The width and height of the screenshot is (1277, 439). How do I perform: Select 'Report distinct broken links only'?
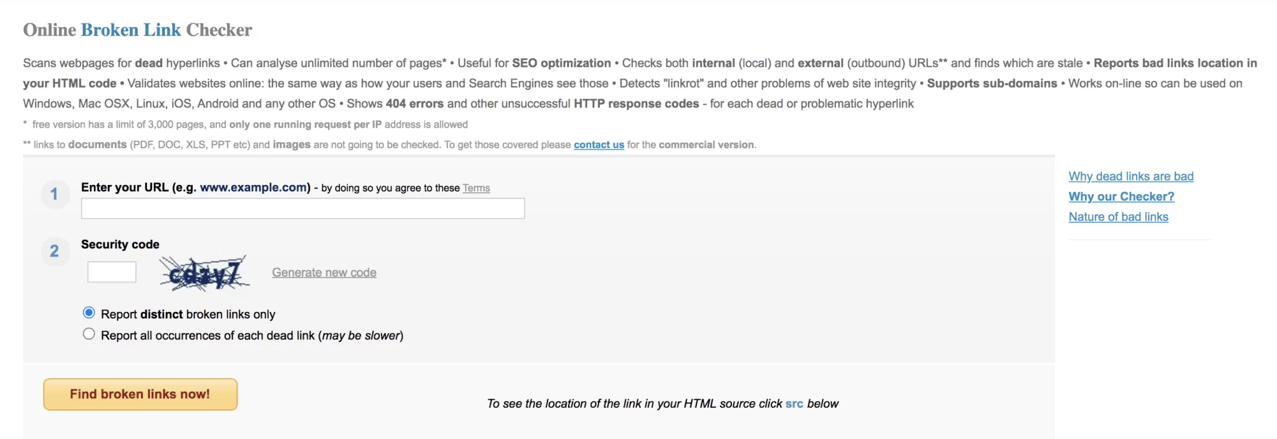click(x=89, y=313)
